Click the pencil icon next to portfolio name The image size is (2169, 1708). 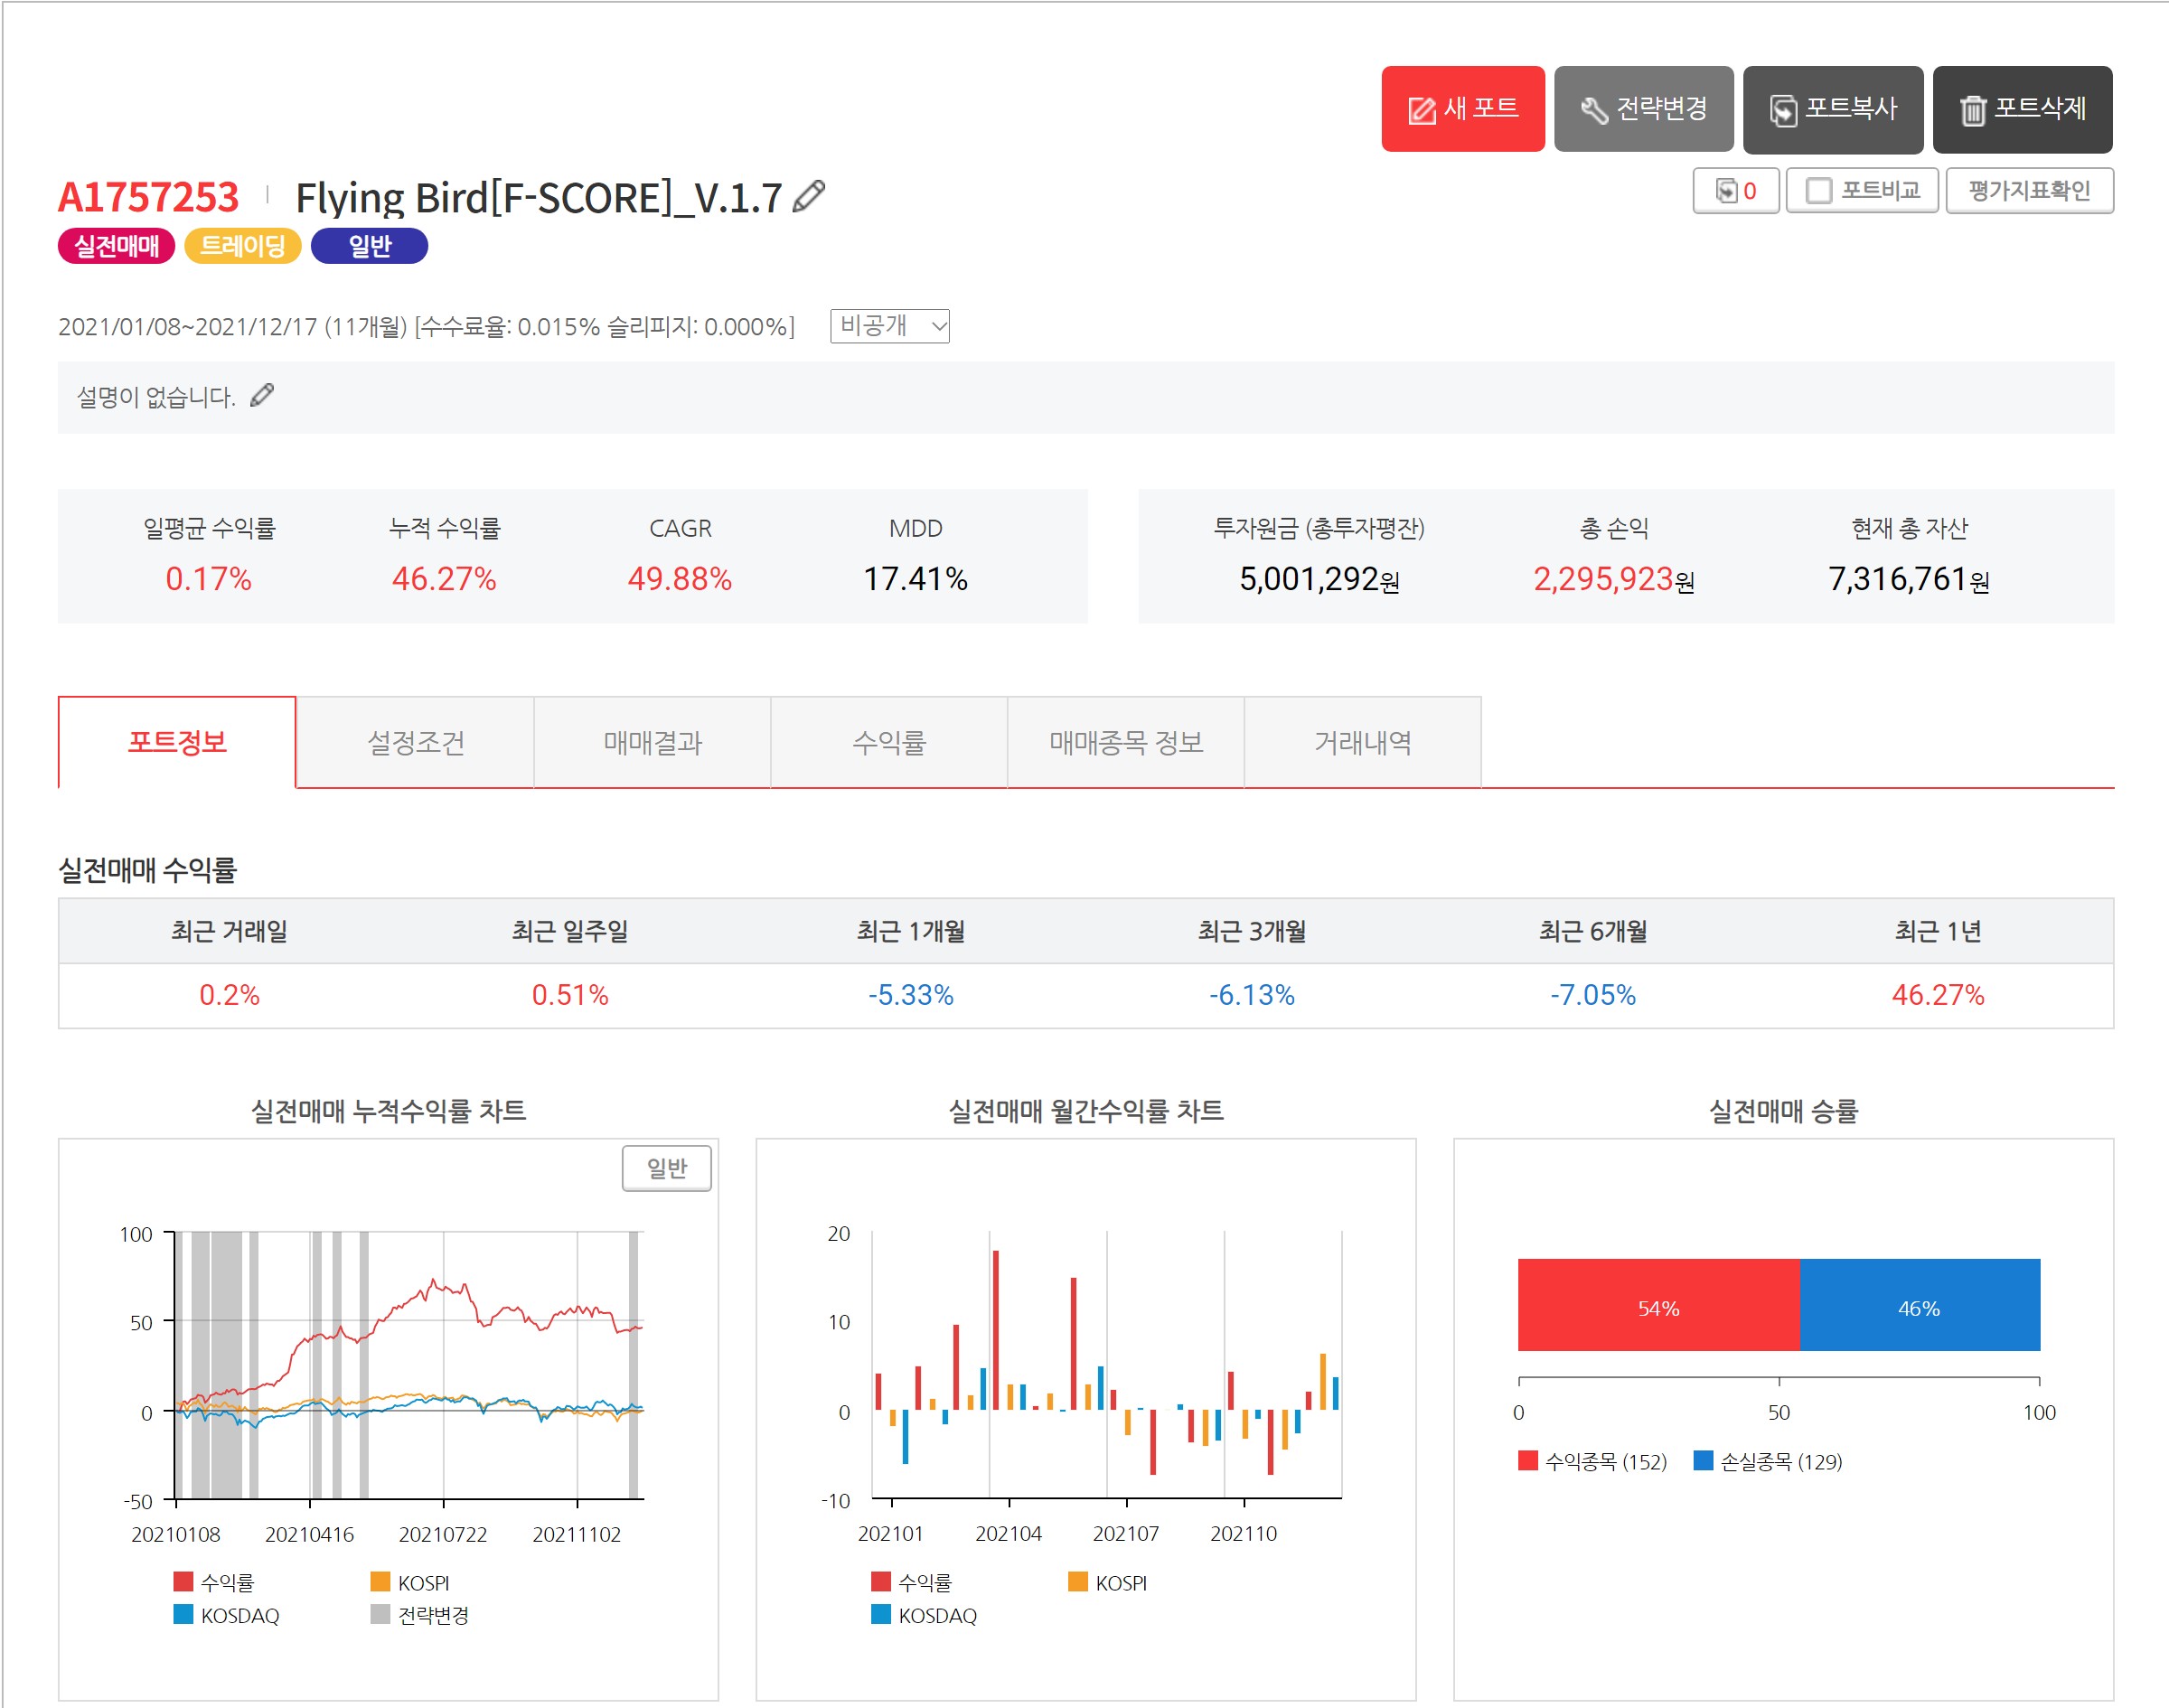click(808, 196)
